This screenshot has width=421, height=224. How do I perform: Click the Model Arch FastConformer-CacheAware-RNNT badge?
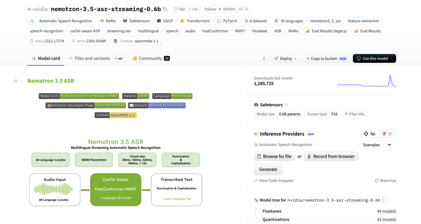click(79, 96)
